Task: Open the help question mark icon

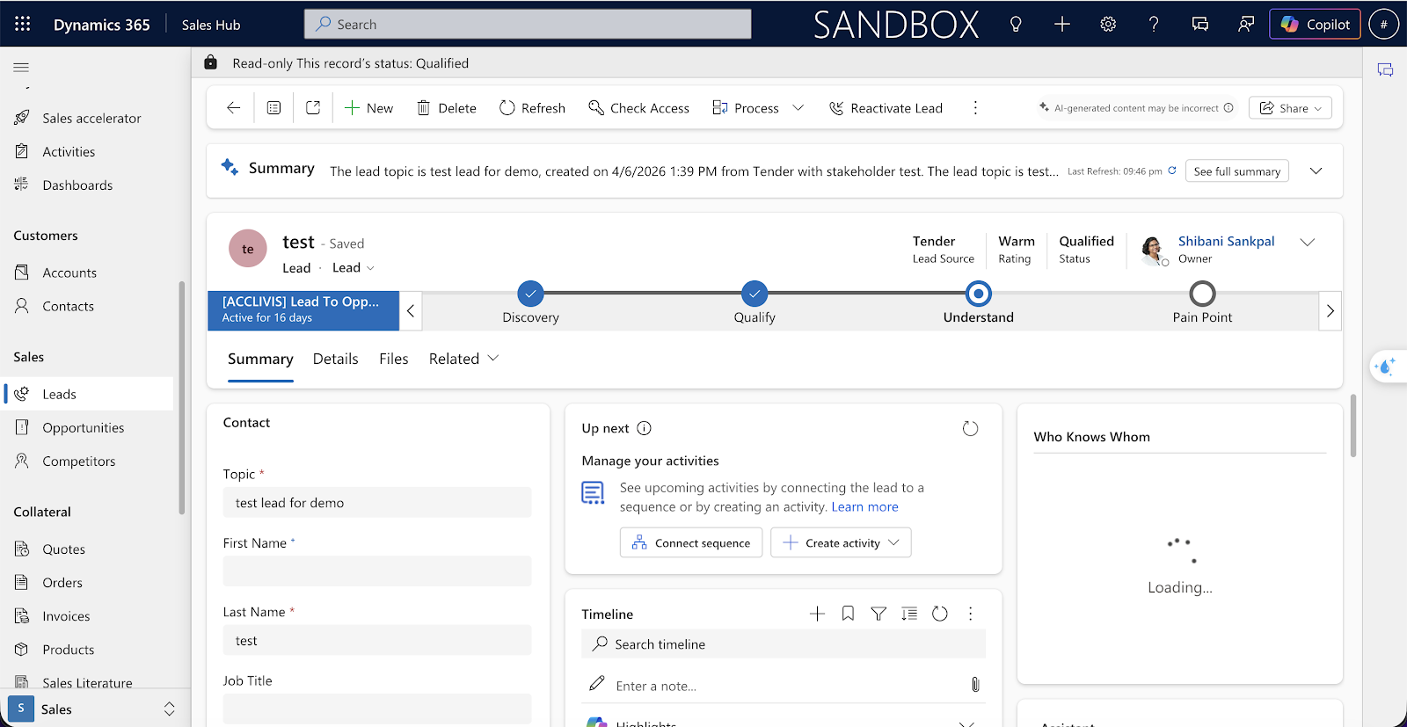Action: pos(1154,24)
